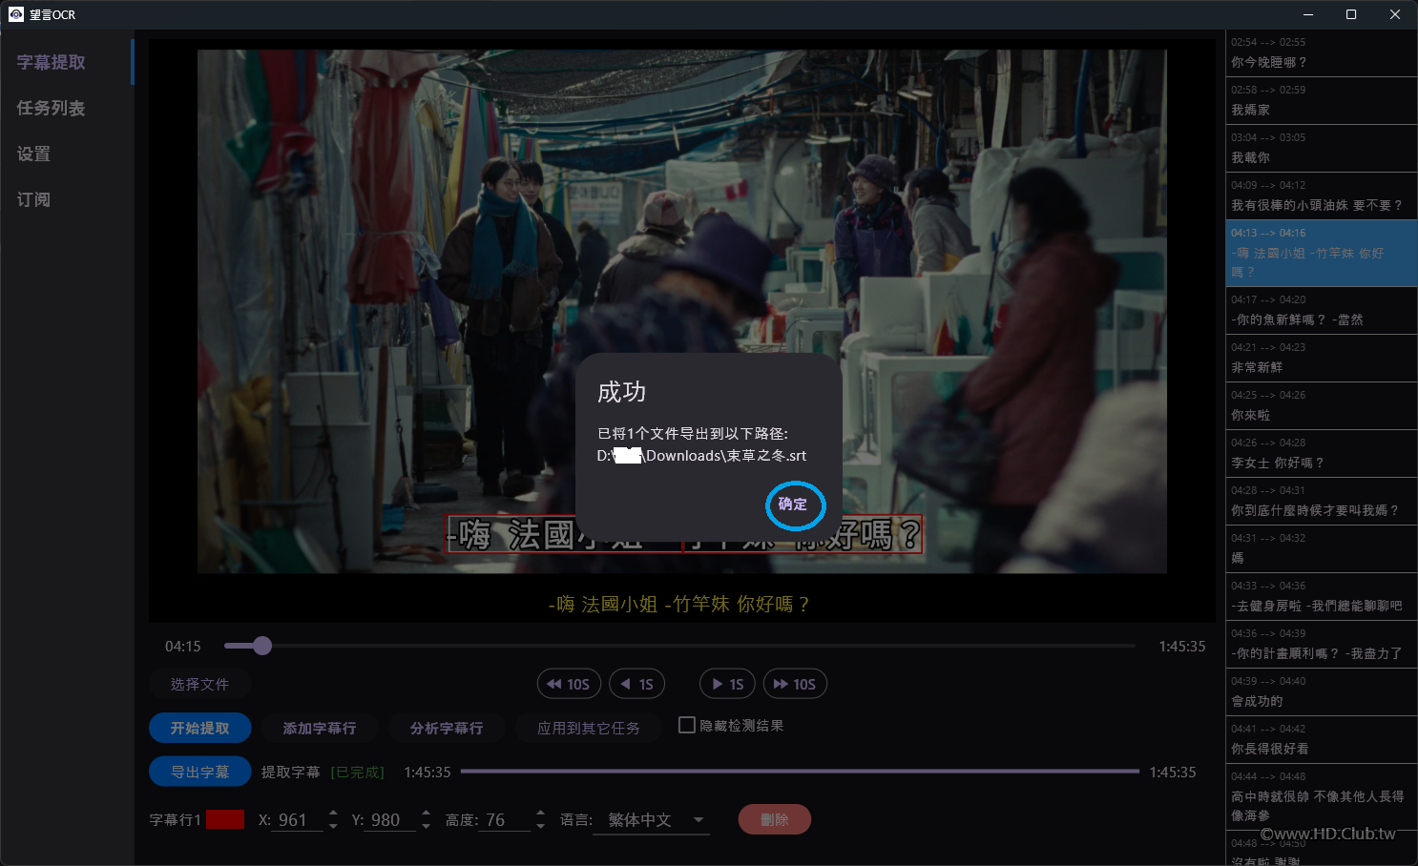Open the 设置 sidebar tab
Screen dimensions: 1418x866
click(67, 154)
